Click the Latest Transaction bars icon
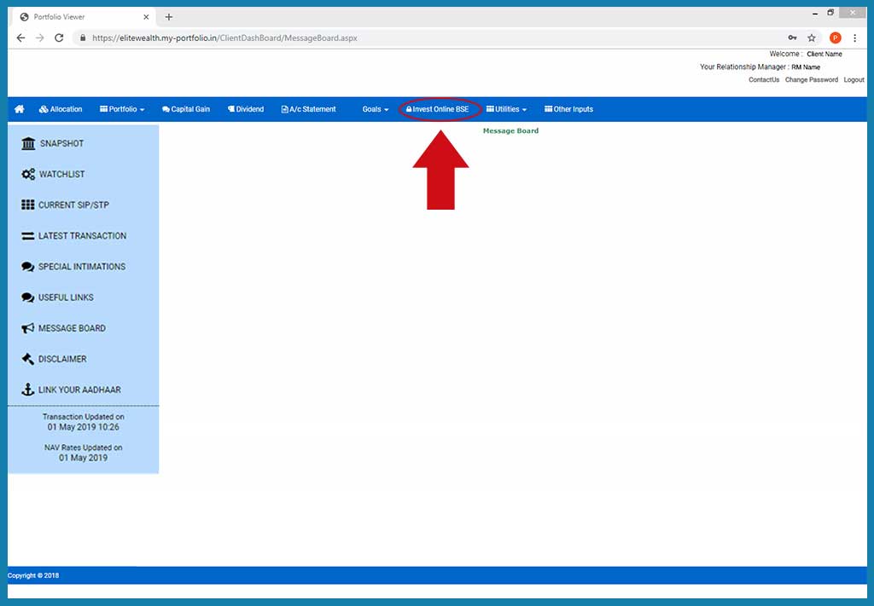 28,236
